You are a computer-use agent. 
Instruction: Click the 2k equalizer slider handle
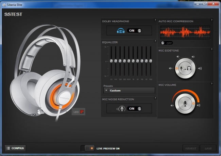(137, 61)
